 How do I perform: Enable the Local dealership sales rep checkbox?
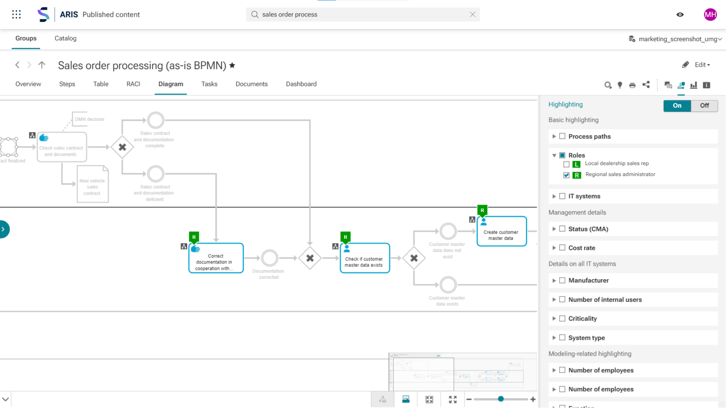pos(566,164)
